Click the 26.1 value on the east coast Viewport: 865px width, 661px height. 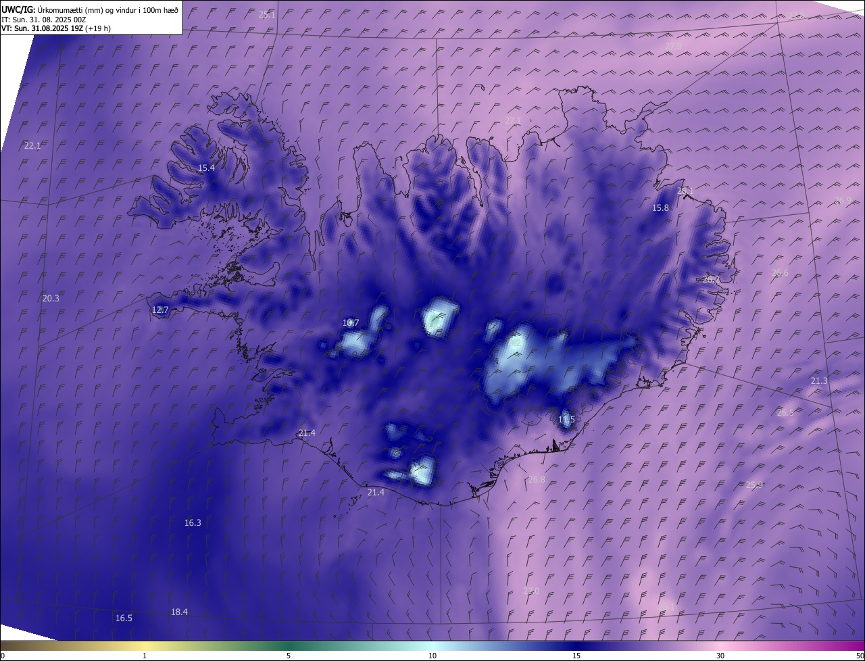[x=685, y=191]
